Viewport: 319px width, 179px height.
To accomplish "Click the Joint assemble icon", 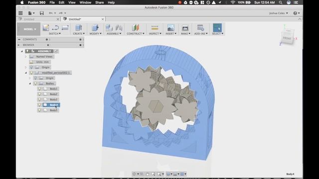I will pos(119,28).
